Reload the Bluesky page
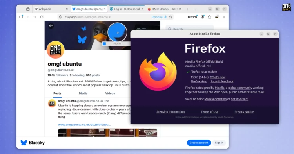Viewport: 294px width, 154px height. click(x=42, y=17)
